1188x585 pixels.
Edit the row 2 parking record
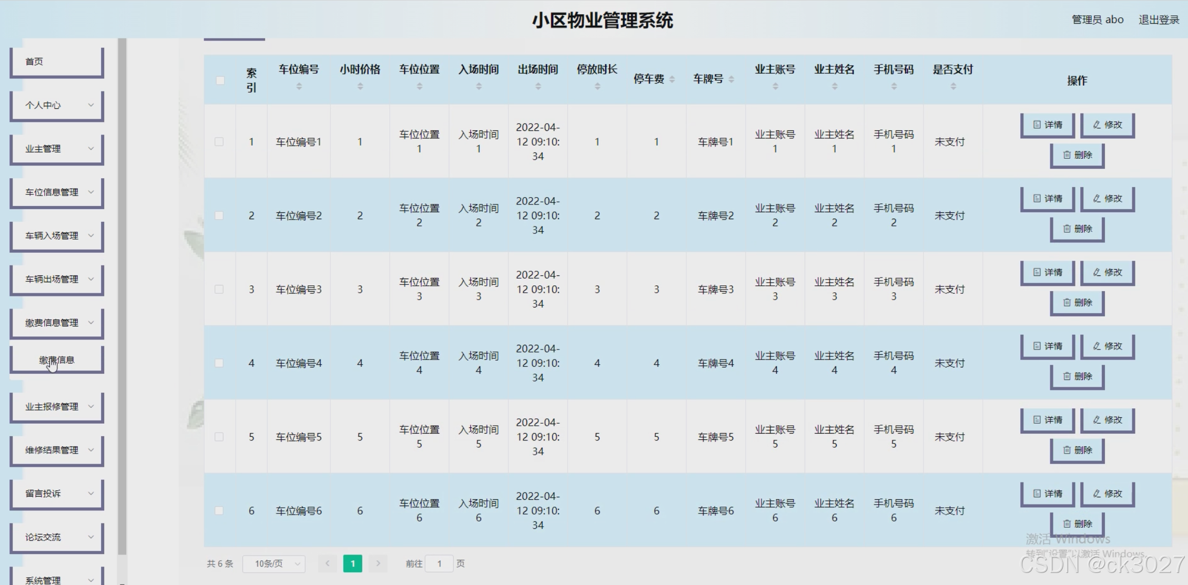pyautogui.click(x=1107, y=199)
